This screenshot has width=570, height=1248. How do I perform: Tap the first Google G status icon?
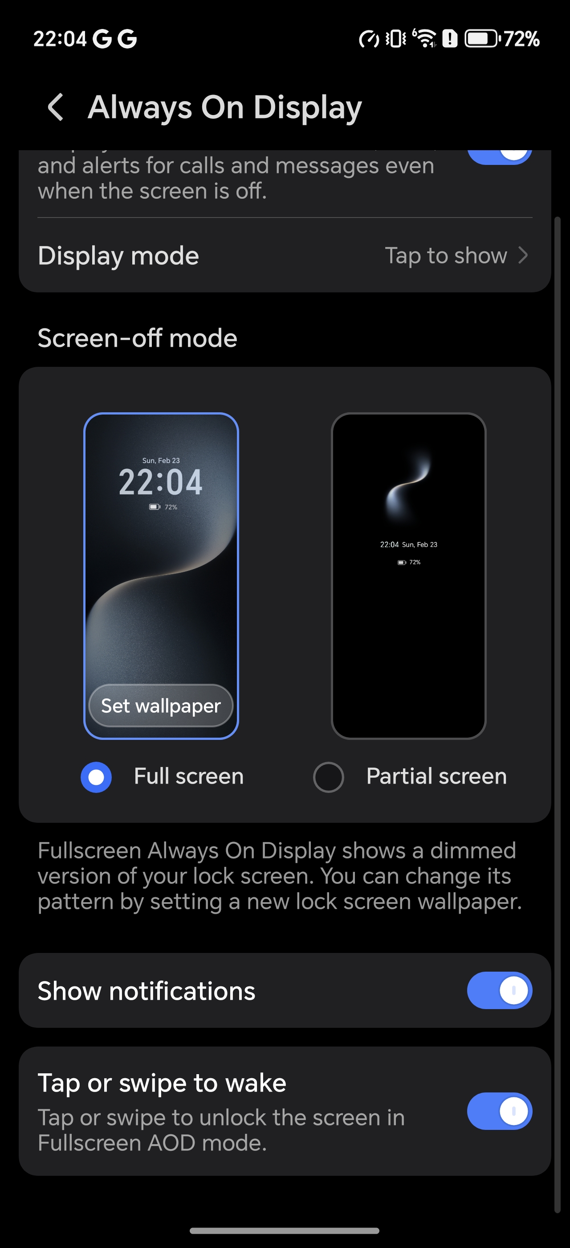click(x=102, y=39)
